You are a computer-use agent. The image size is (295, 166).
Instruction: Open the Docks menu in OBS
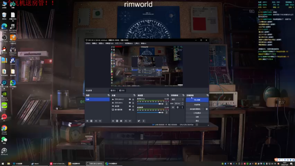pos(109,43)
